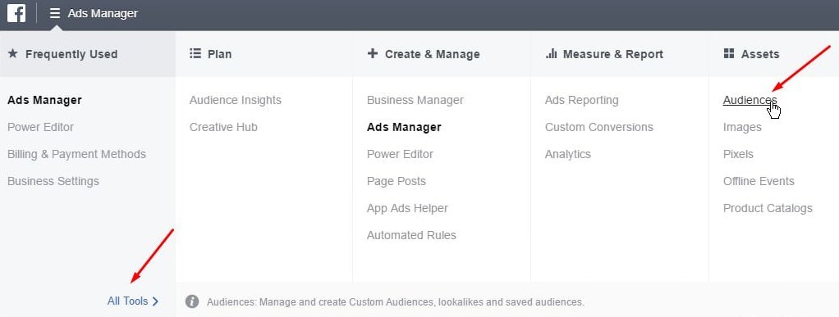Open Images under Assets

(x=742, y=127)
